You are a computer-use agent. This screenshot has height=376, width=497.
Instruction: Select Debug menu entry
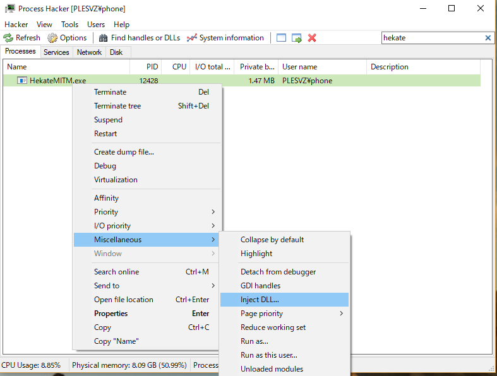coord(147,166)
